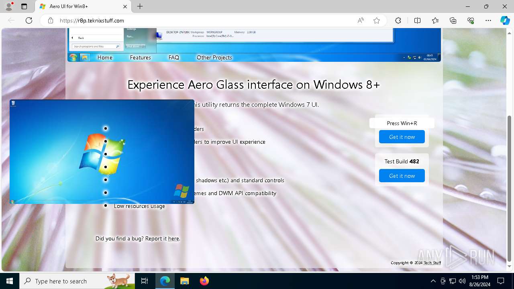Open File Explorer from the taskbar
This screenshot has width=514, height=289.
[184, 281]
